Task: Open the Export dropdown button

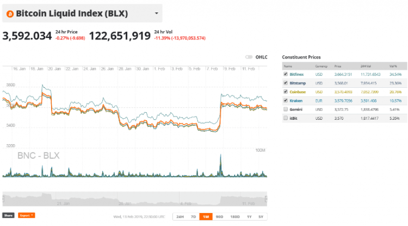Action: [x=26, y=215]
